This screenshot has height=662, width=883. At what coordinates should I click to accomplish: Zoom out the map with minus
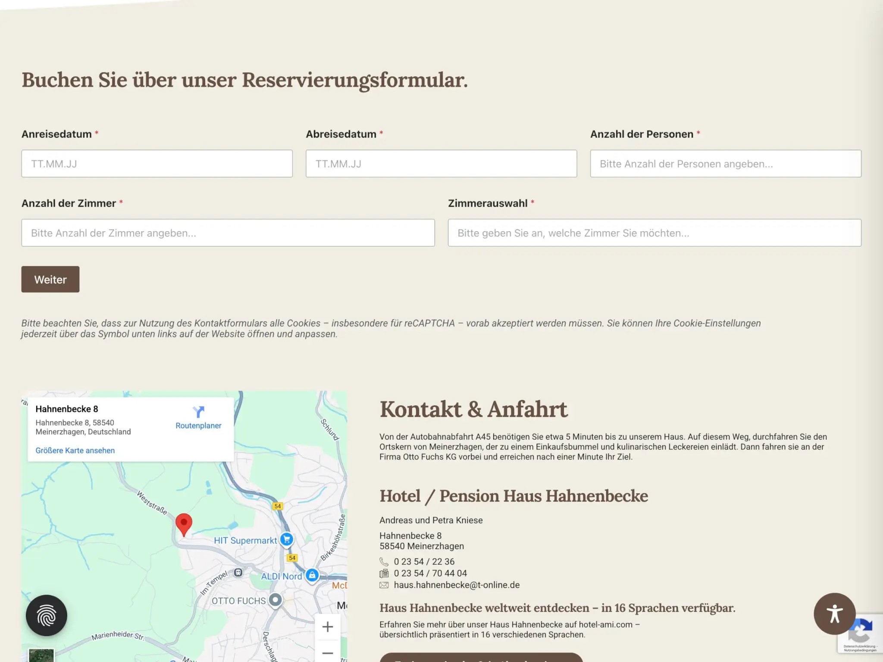[x=328, y=653]
